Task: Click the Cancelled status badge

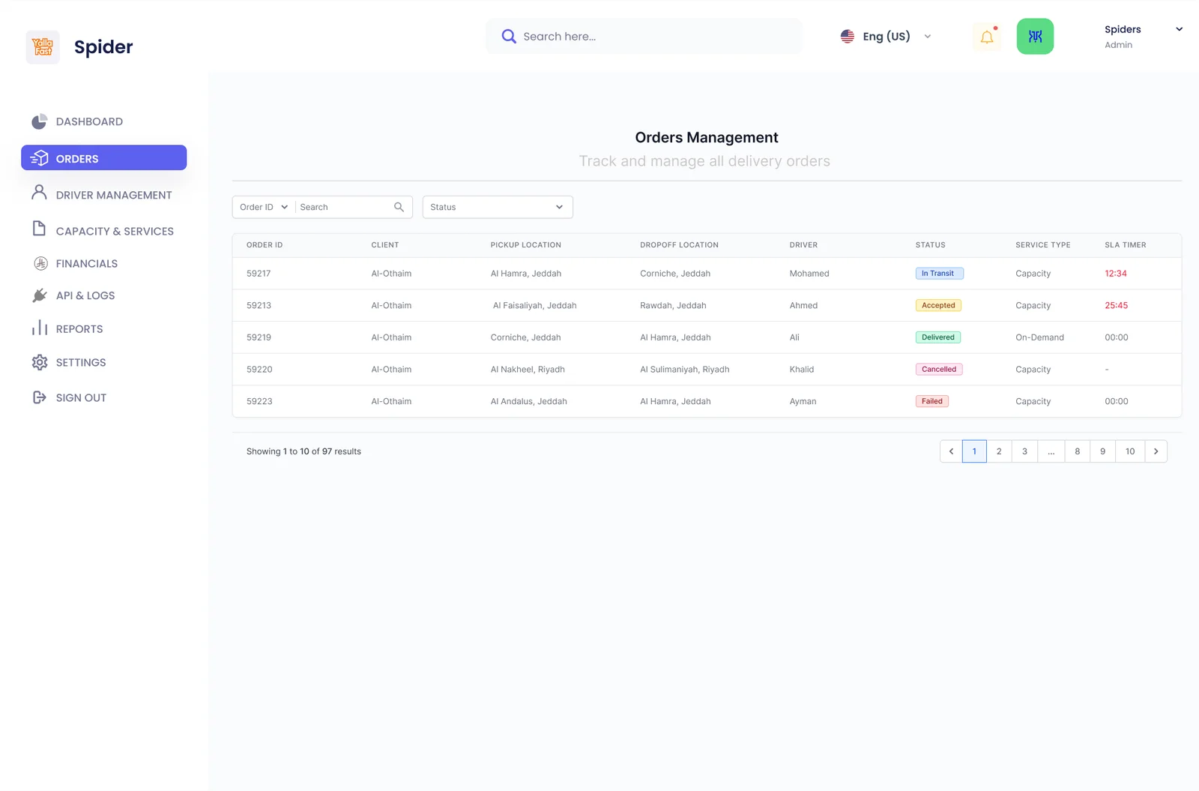Action: tap(939, 370)
